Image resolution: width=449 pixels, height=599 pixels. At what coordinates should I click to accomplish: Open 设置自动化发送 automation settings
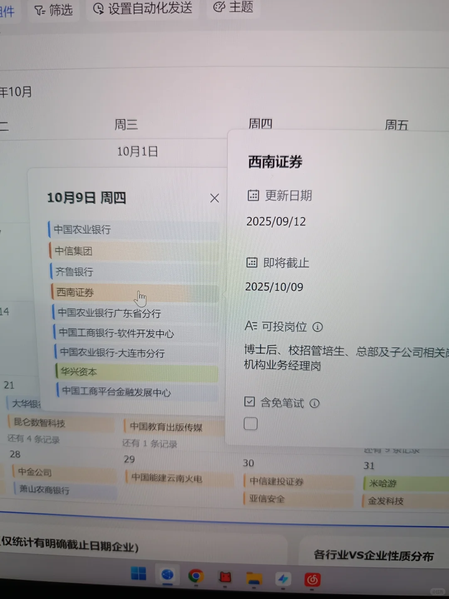click(x=143, y=8)
